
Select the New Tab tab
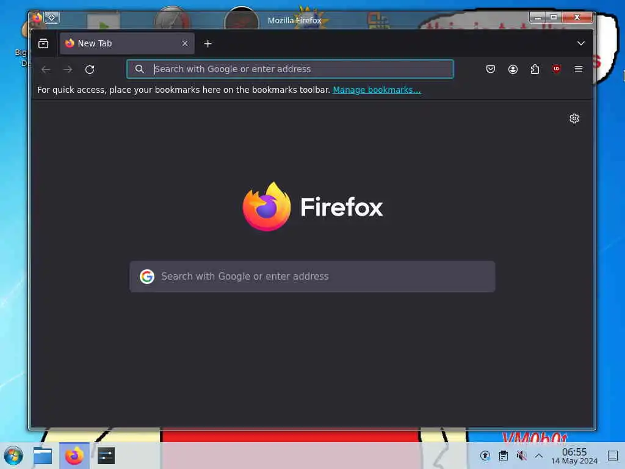click(127, 43)
